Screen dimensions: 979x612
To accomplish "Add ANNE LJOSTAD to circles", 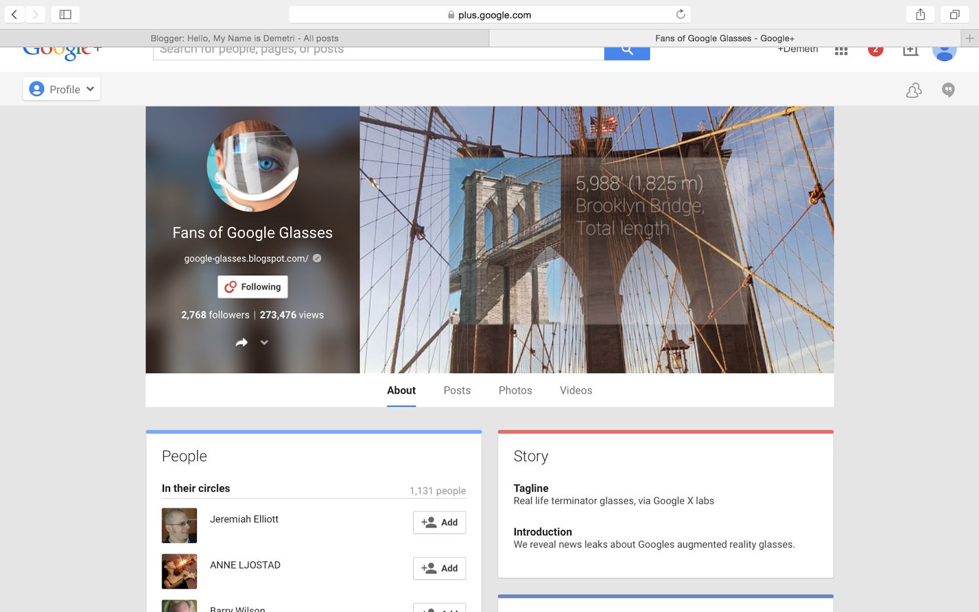I will (x=439, y=569).
